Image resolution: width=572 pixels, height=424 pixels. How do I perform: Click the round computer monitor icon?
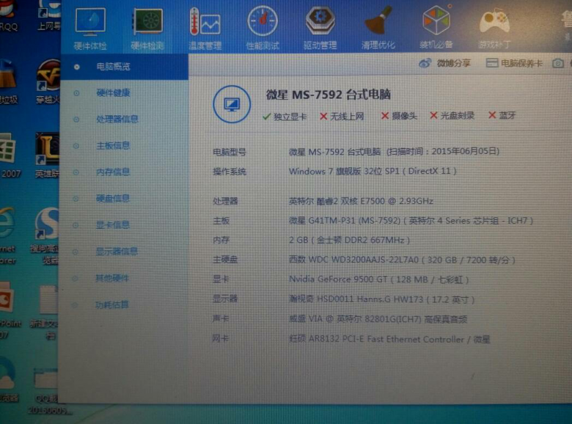[x=232, y=104]
